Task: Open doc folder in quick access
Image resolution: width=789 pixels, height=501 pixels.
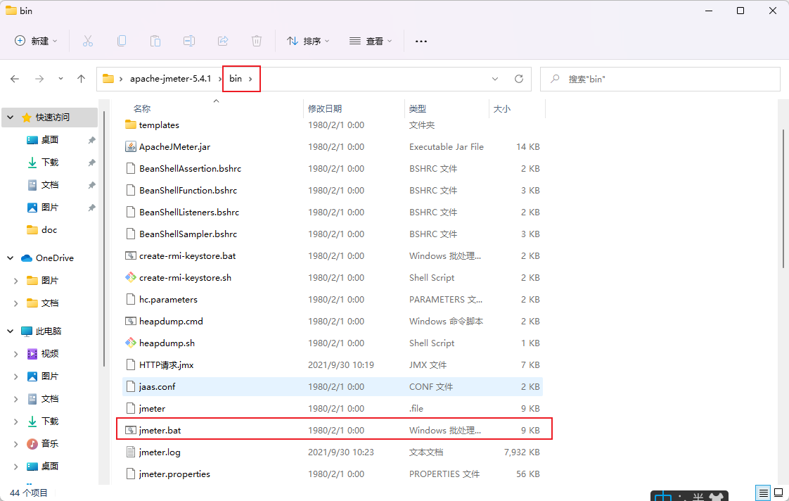Action: pos(49,229)
